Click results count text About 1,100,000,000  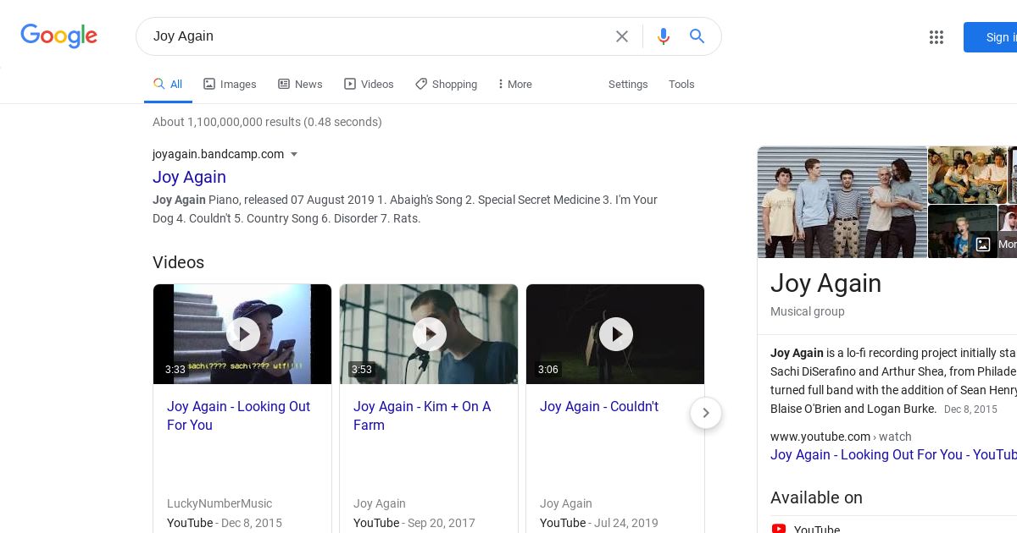267,122
